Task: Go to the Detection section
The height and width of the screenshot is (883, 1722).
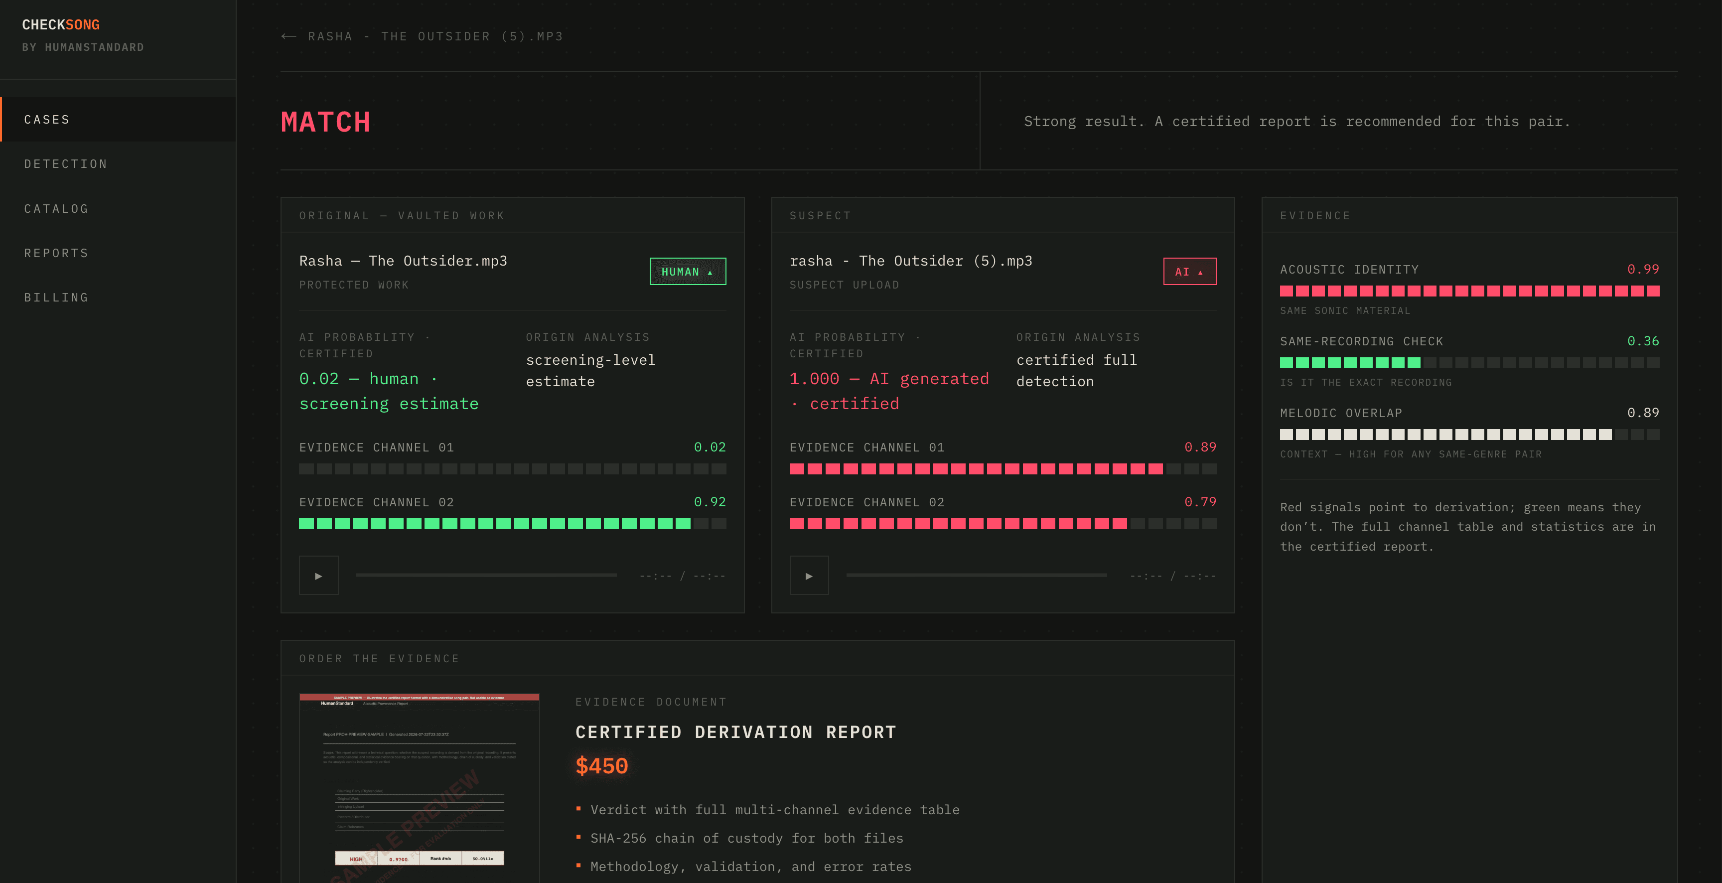Action: click(x=118, y=164)
